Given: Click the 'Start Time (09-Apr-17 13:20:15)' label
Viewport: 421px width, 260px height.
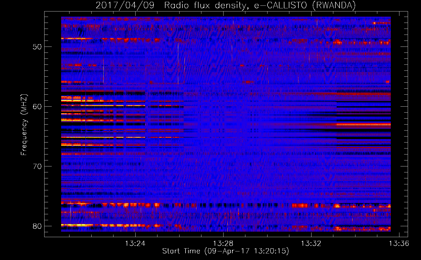Looking at the screenshot, I should click(226, 251).
